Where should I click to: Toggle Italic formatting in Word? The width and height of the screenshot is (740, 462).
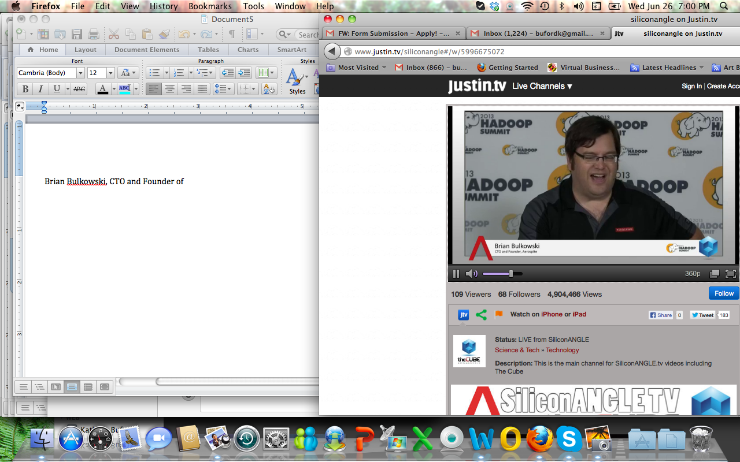pyautogui.click(x=40, y=89)
